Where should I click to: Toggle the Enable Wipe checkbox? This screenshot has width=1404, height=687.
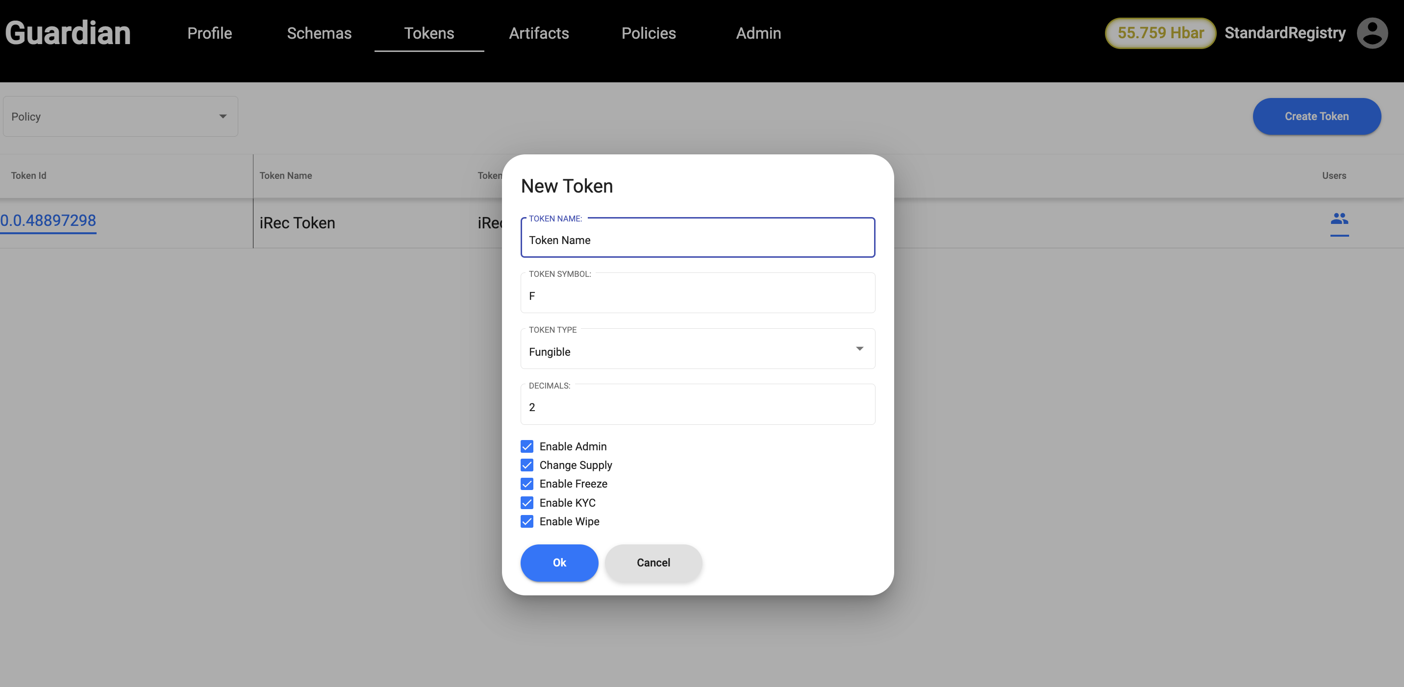pos(526,521)
